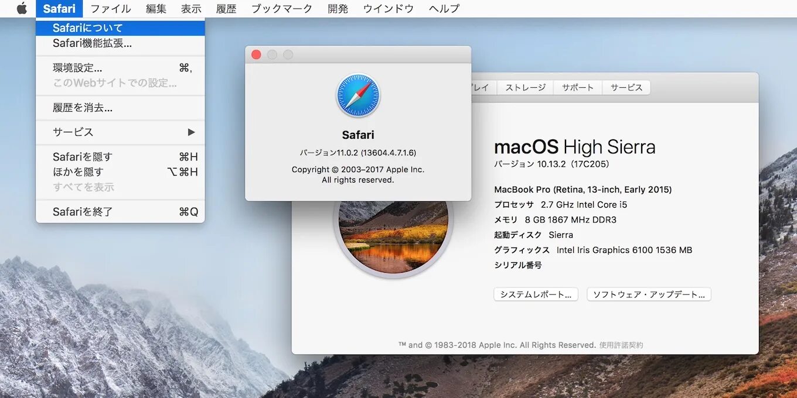Click the システムレポート... button

point(536,294)
